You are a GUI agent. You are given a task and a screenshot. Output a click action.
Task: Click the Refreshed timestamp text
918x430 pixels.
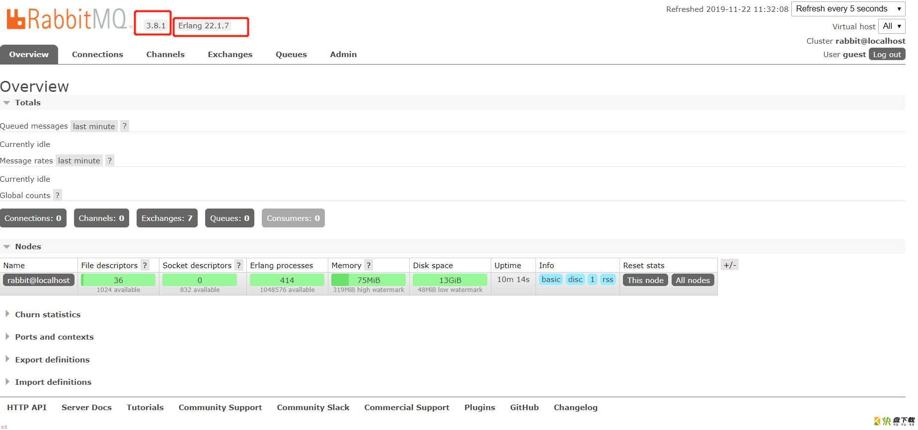(727, 9)
